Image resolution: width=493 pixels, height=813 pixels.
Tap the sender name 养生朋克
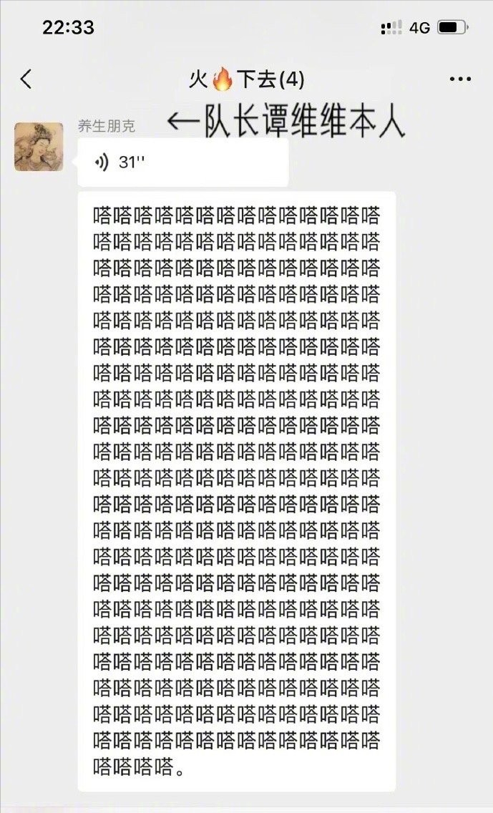pyautogui.click(x=107, y=126)
